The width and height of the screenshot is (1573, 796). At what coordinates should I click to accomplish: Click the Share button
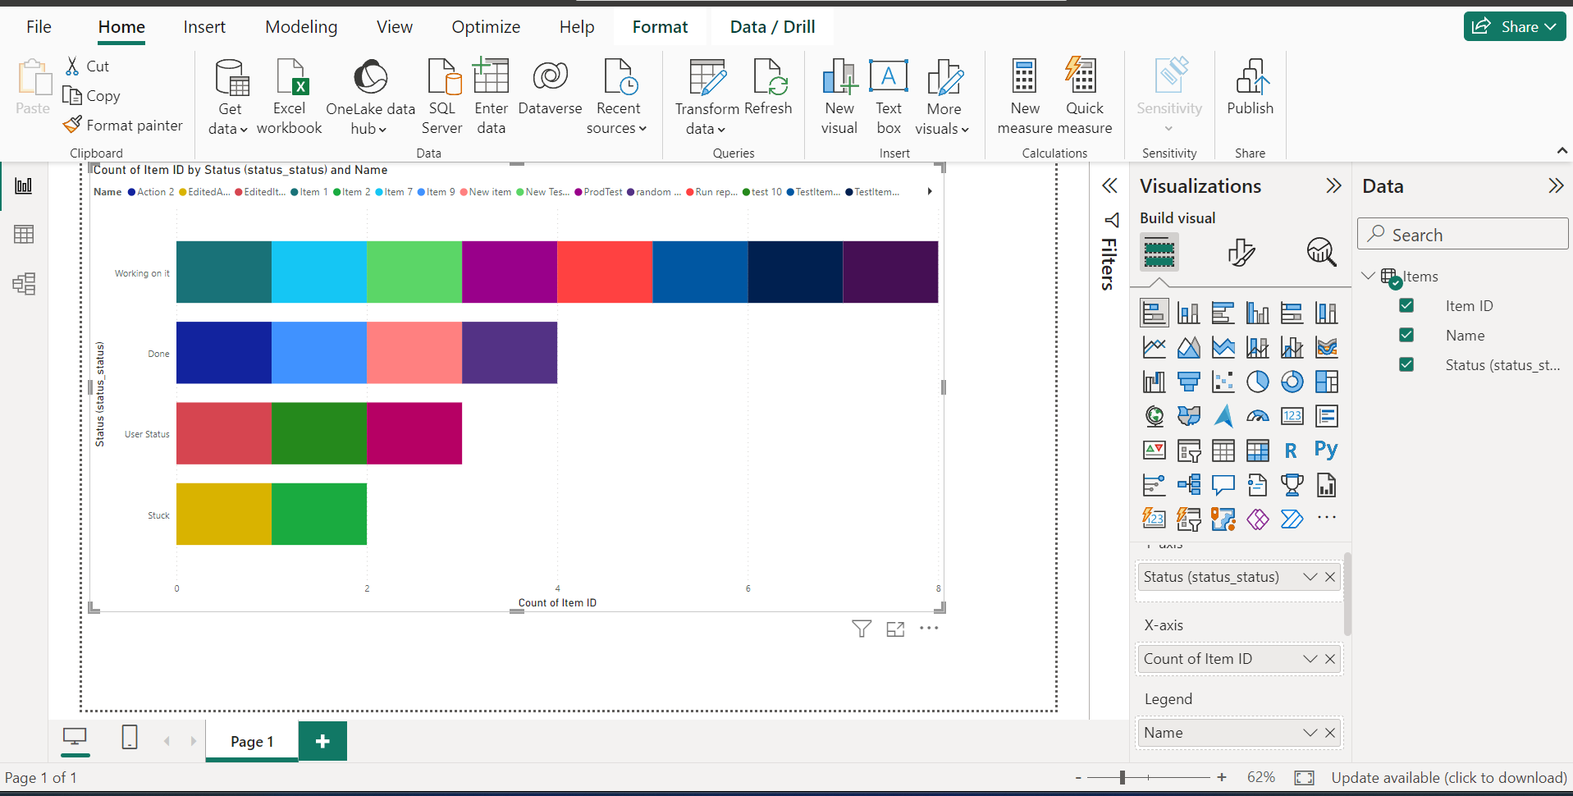click(x=1514, y=27)
